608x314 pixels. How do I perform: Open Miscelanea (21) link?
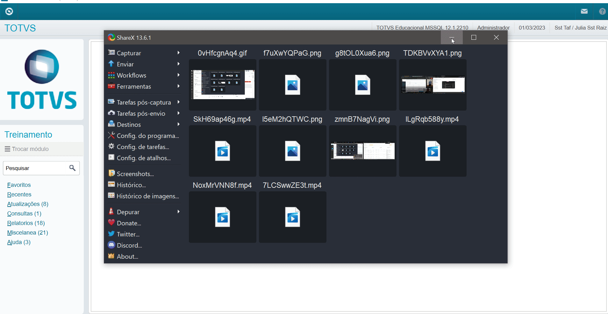click(x=27, y=233)
